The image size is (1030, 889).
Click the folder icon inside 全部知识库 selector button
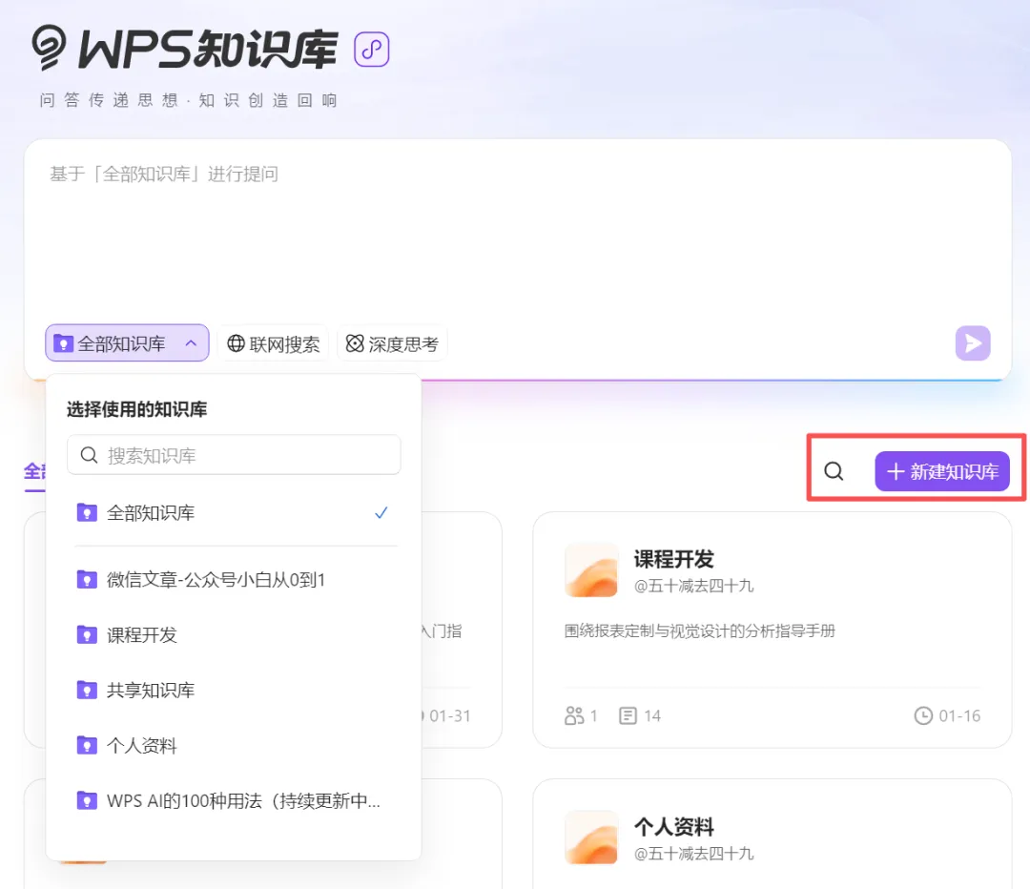(x=63, y=343)
